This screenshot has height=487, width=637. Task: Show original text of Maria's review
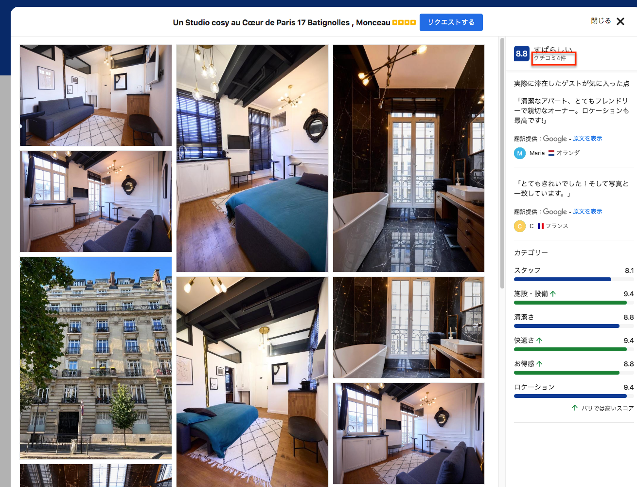click(x=587, y=139)
